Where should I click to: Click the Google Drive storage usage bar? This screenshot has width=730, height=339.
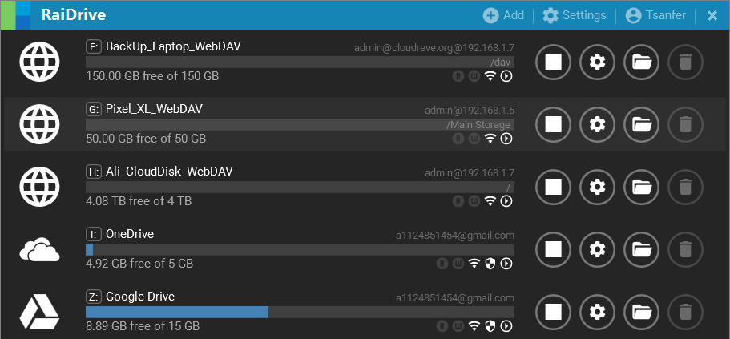[x=300, y=312]
